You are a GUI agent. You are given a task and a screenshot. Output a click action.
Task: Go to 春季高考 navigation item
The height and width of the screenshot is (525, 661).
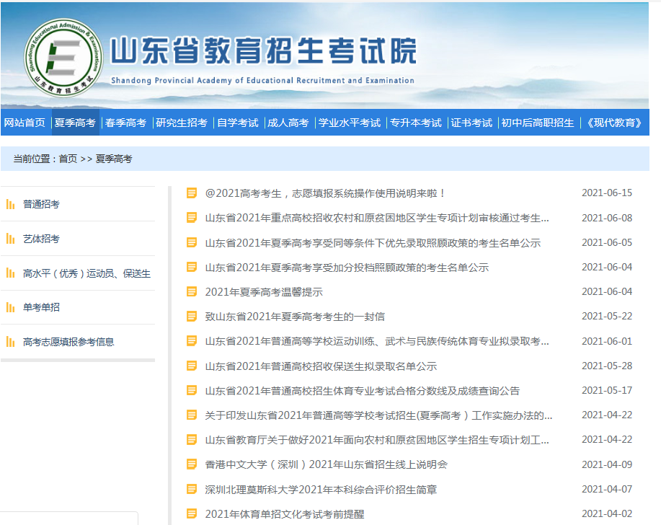(x=125, y=123)
